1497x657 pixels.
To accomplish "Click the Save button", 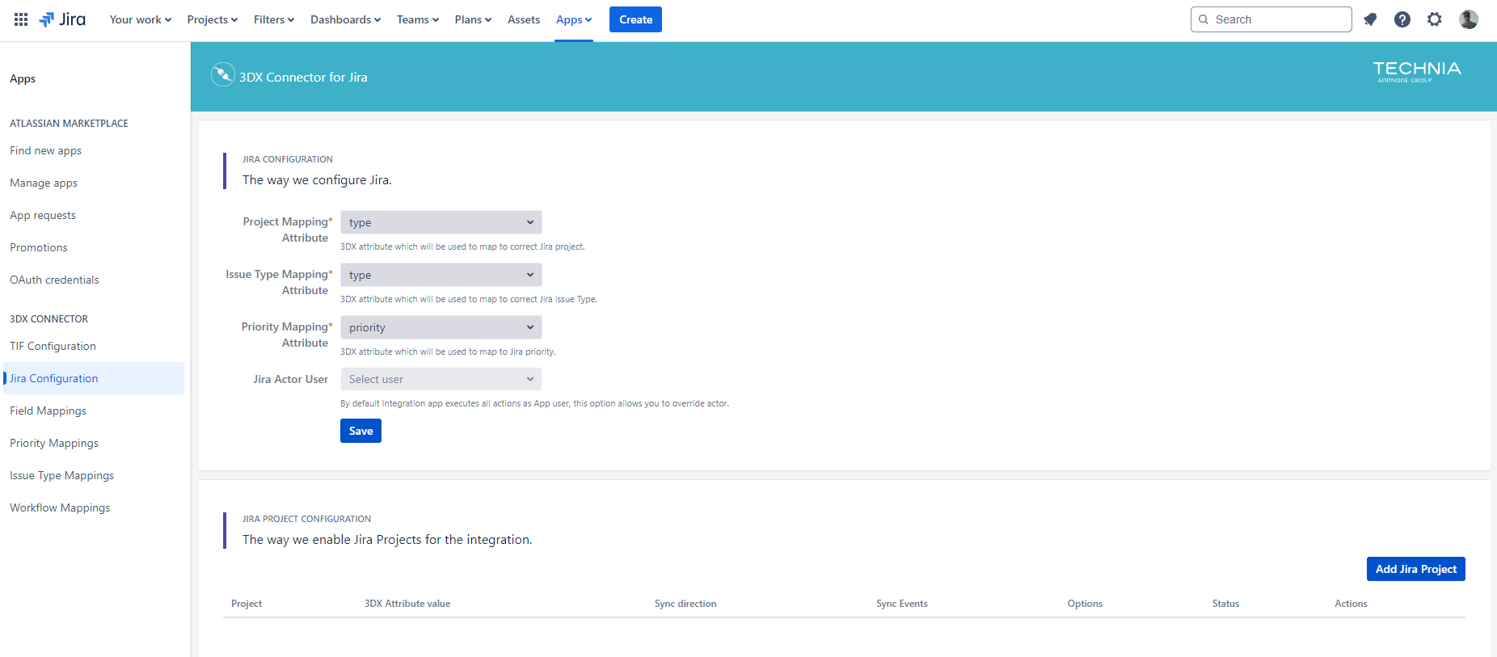I will pos(361,431).
